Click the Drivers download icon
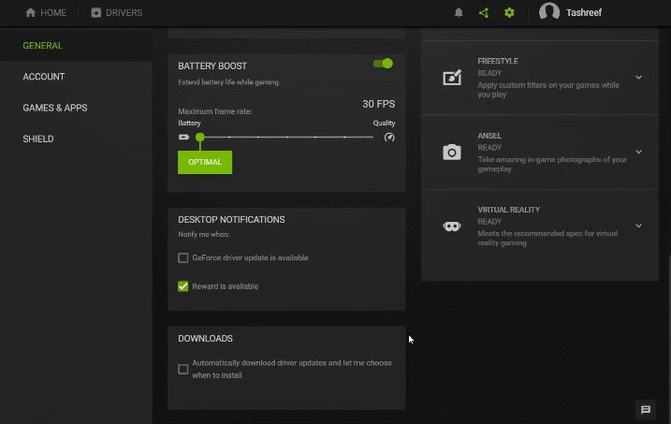 pyautogui.click(x=95, y=12)
